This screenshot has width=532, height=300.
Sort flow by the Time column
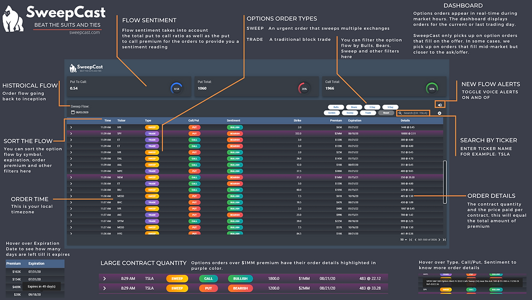tap(107, 121)
